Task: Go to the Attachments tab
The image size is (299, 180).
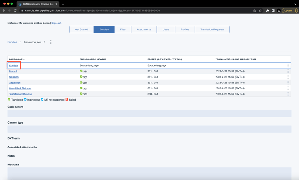Action: 144,29
